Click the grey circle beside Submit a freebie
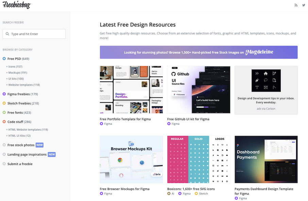The height and width of the screenshot is (201, 308). coord(4,164)
